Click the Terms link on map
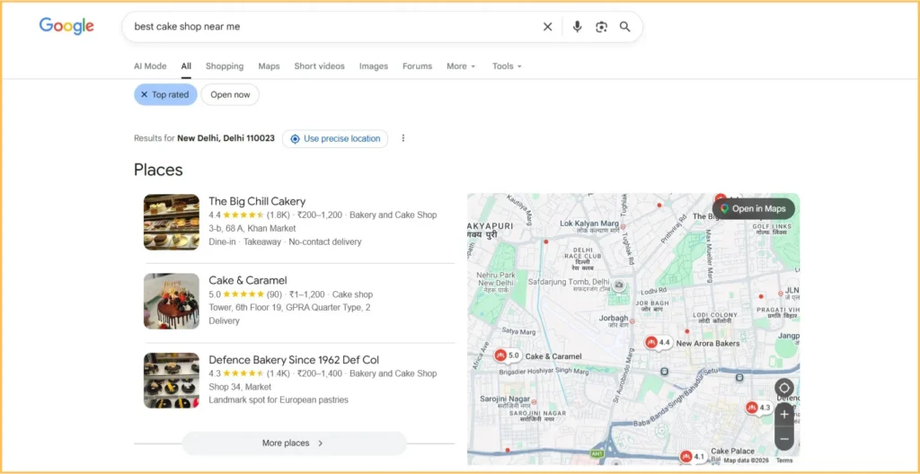The width and height of the screenshot is (920, 474). [x=783, y=461]
